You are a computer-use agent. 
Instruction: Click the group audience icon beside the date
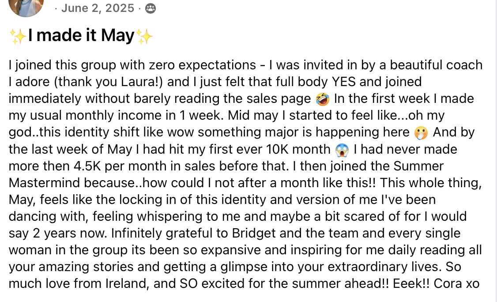151,8
